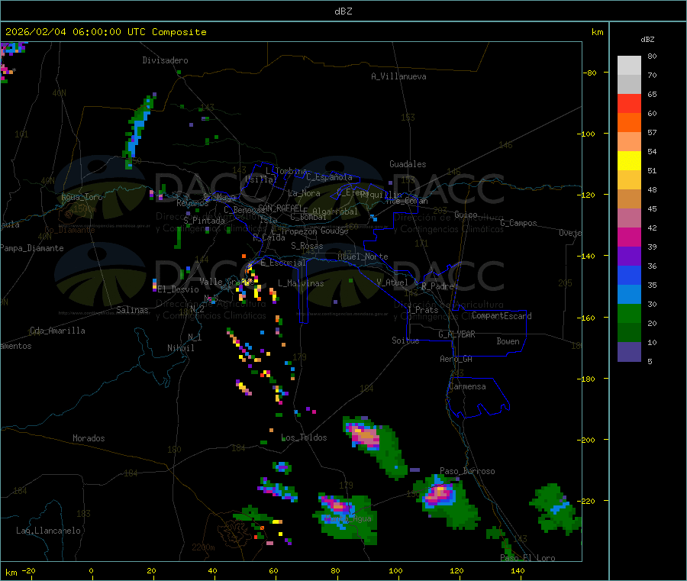Viewport: 687px width, 581px height.
Task: Click the dBZ title at top
Action: point(343,11)
